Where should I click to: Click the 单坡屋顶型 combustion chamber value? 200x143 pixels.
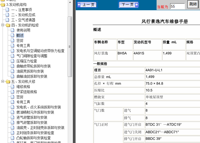[154, 97]
